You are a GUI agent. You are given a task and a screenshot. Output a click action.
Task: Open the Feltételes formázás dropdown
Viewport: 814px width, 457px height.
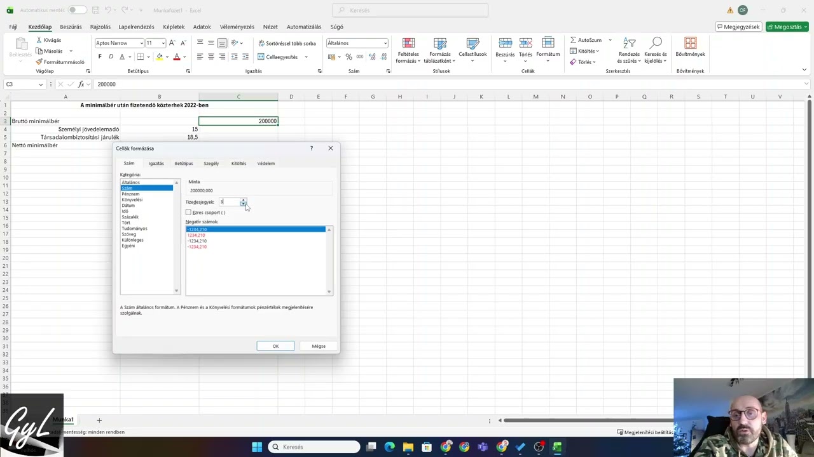point(408,50)
